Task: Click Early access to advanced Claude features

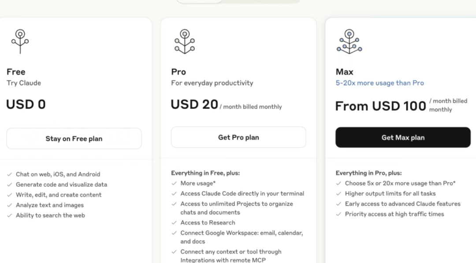Action: (402, 204)
